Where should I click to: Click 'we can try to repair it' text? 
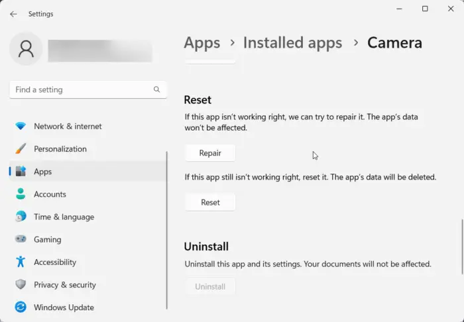(x=326, y=117)
